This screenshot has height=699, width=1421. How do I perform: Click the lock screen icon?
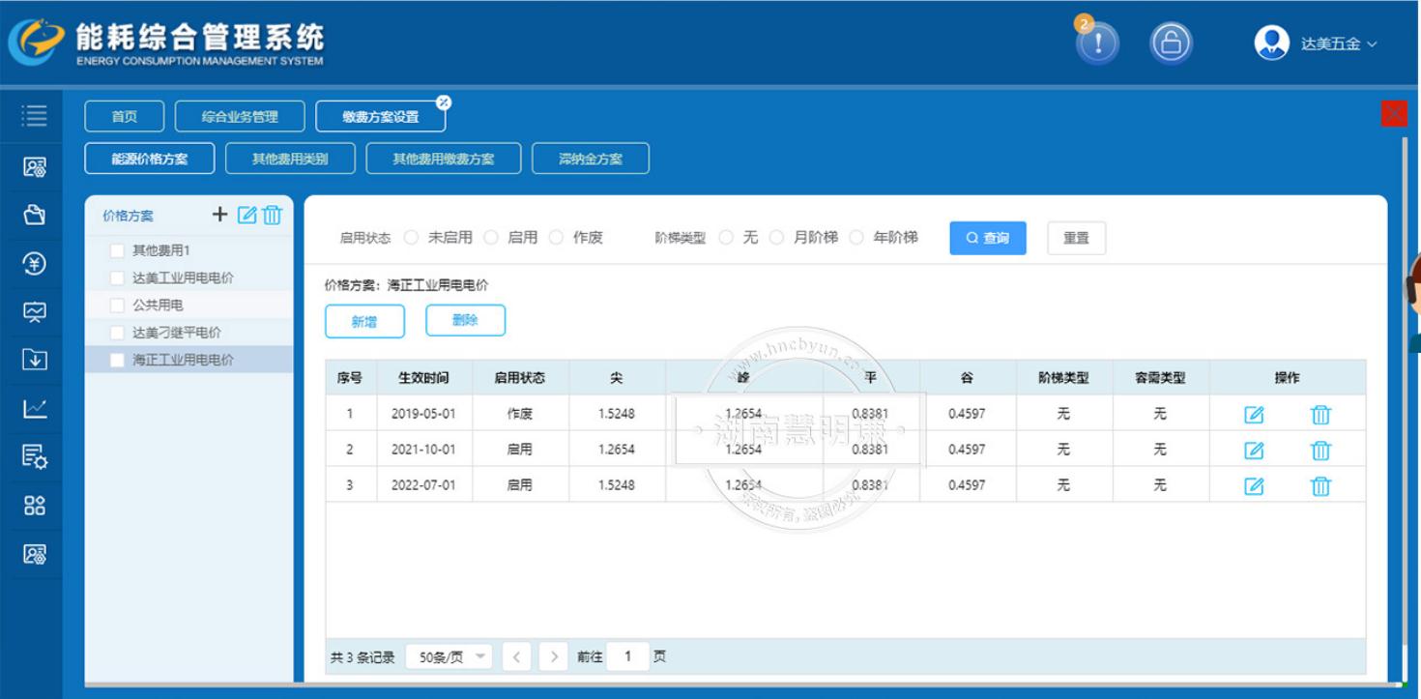(x=1171, y=44)
